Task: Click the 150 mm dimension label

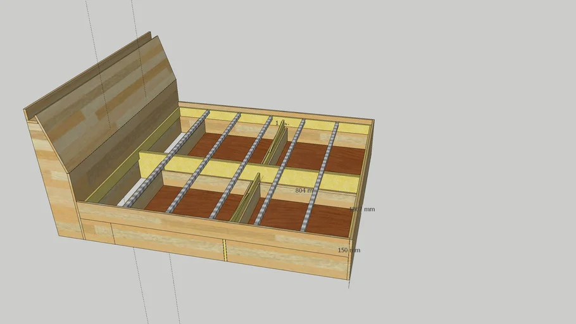Action: tap(348, 251)
